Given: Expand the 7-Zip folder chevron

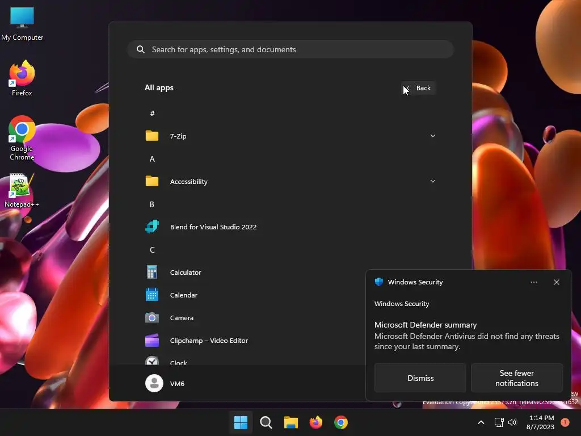Looking at the screenshot, I should 433,136.
